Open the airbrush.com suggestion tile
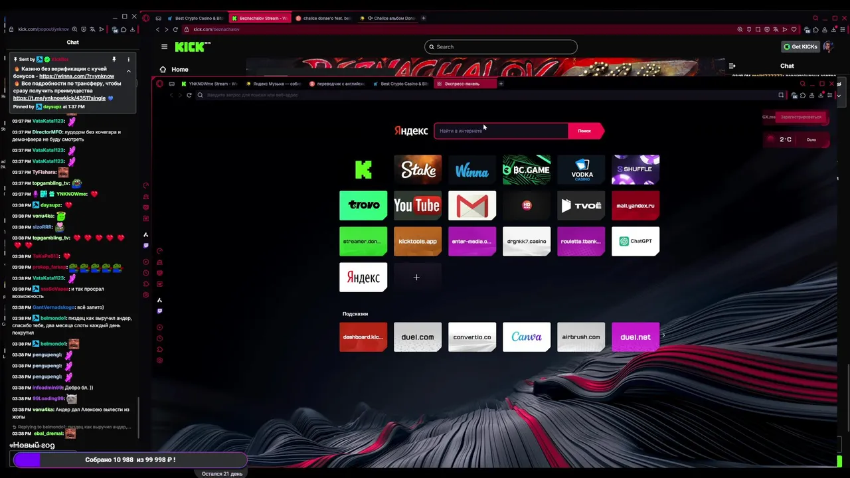Image resolution: width=850 pixels, height=478 pixels. point(581,337)
